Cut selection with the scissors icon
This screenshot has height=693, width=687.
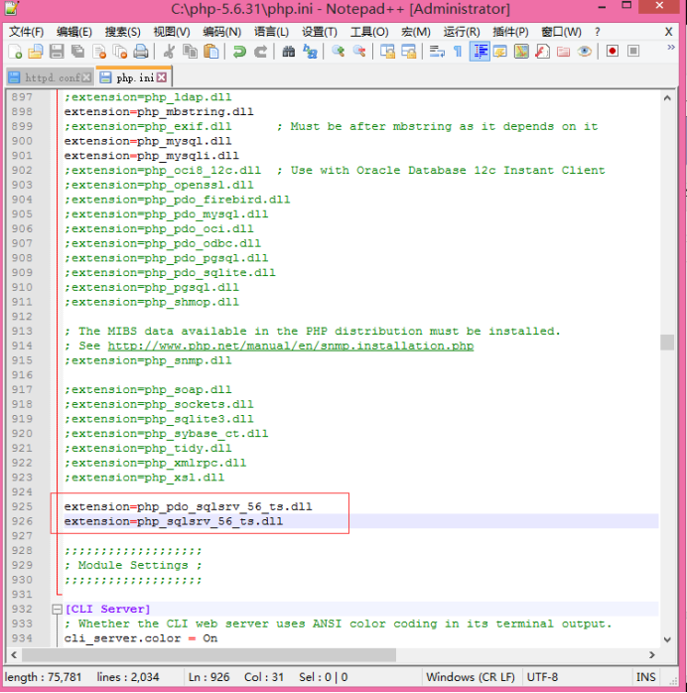(169, 52)
